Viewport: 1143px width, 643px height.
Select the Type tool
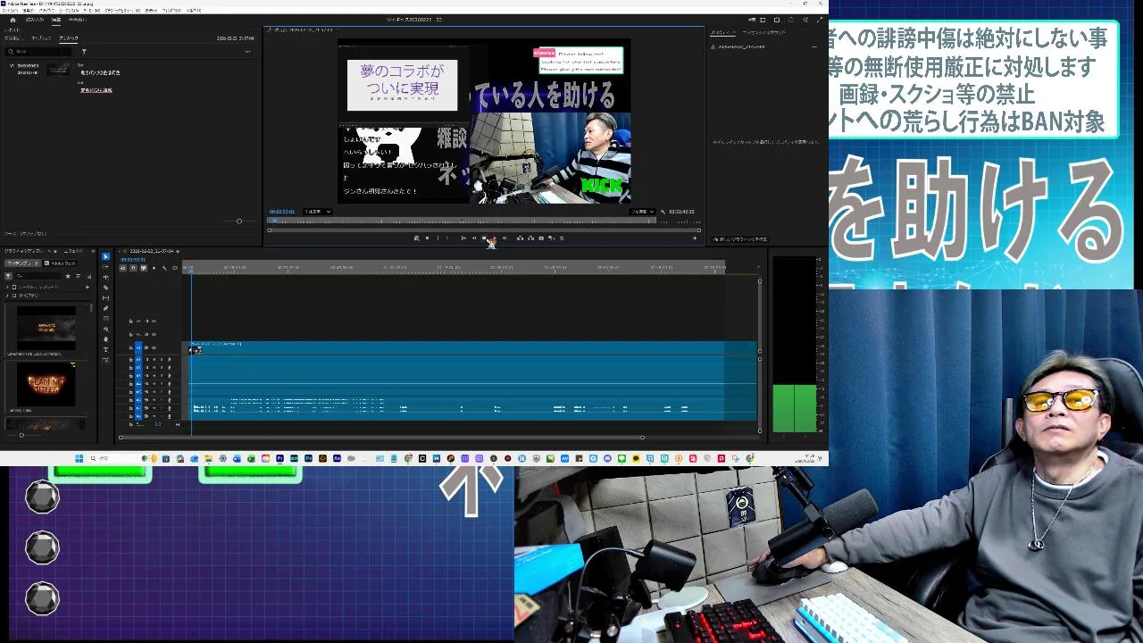(x=106, y=349)
